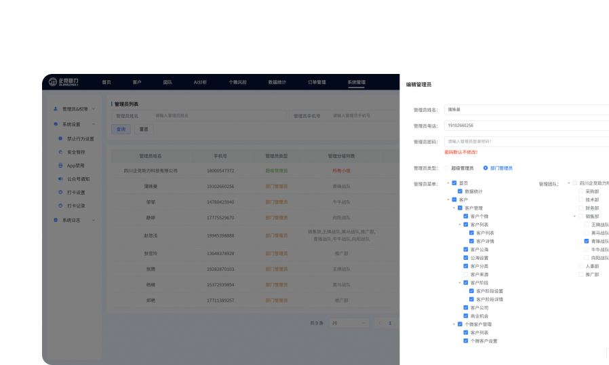609x365 pixels.
Task: Select the 超级管理员 radio button
Action: pyautogui.click(x=446, y=168)
